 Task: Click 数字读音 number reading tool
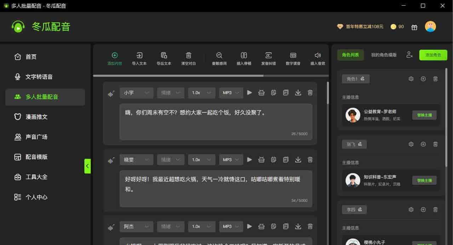[x=293, y=59]
